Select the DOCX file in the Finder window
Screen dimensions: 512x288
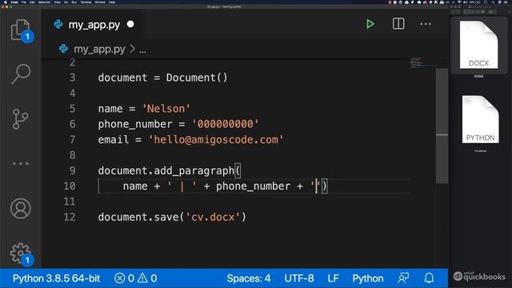pyautogui.click(x=478, y=45)
